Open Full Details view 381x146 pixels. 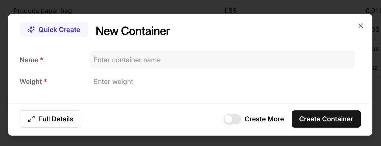(50, 119)
